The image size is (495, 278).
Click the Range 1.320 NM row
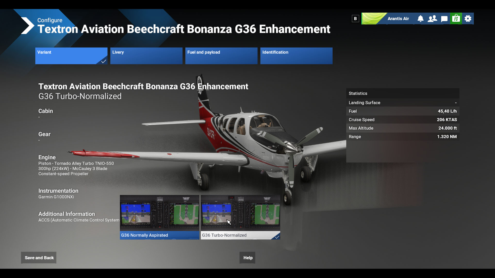403,137
